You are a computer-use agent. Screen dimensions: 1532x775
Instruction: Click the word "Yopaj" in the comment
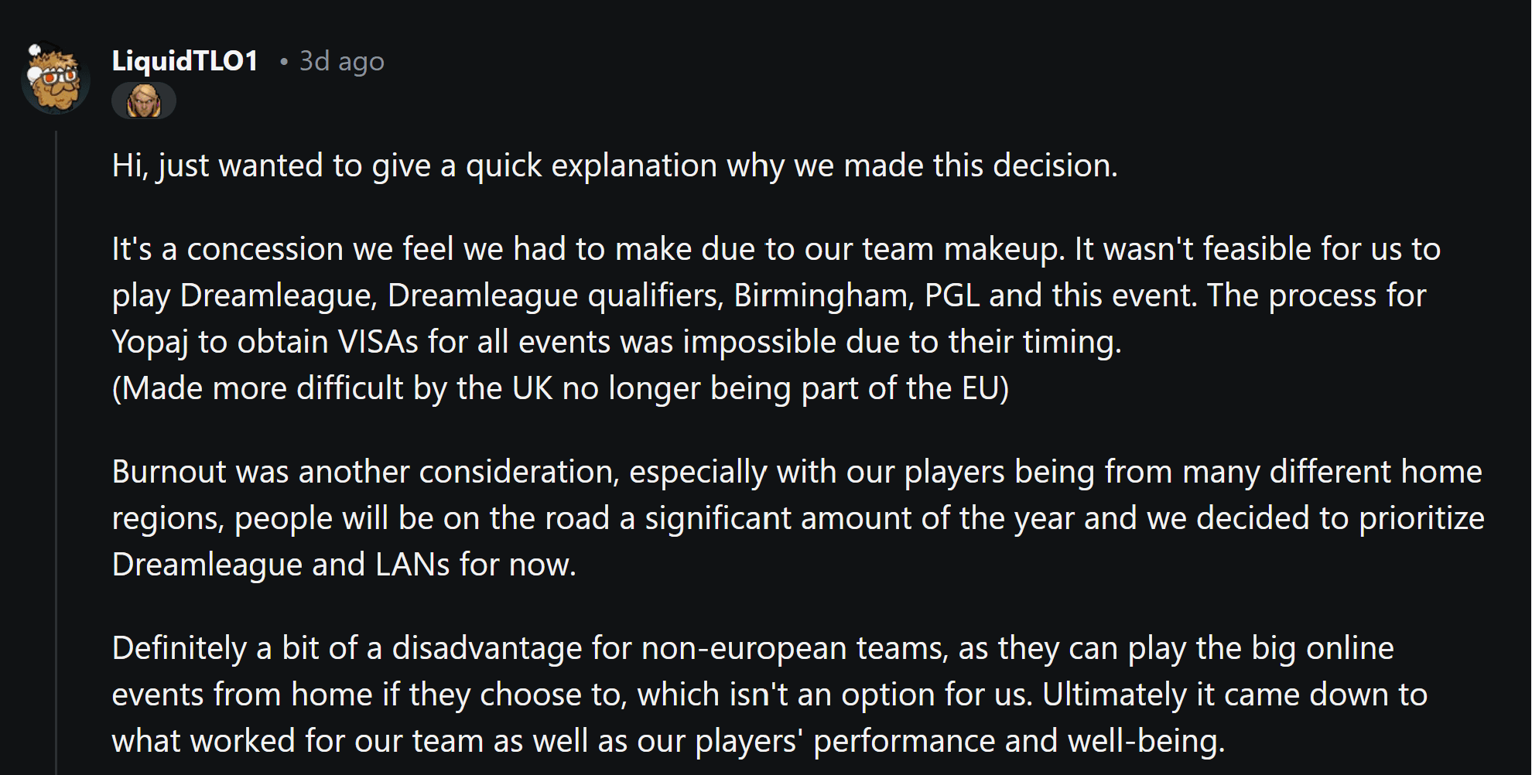pos(150,342)
